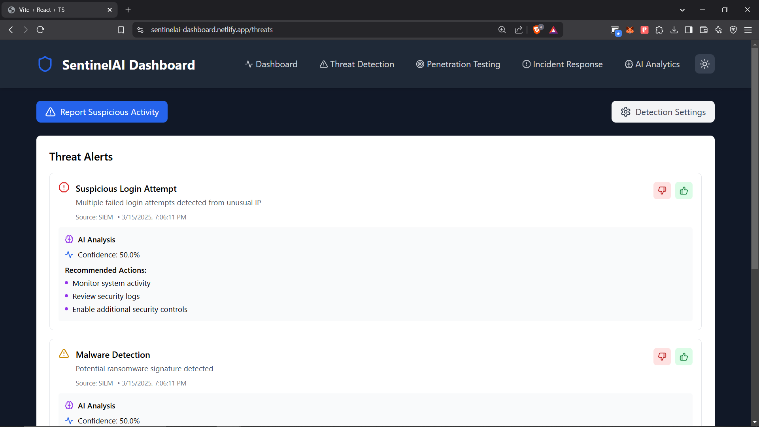Open Detection Settings

[x=663, y=112]
